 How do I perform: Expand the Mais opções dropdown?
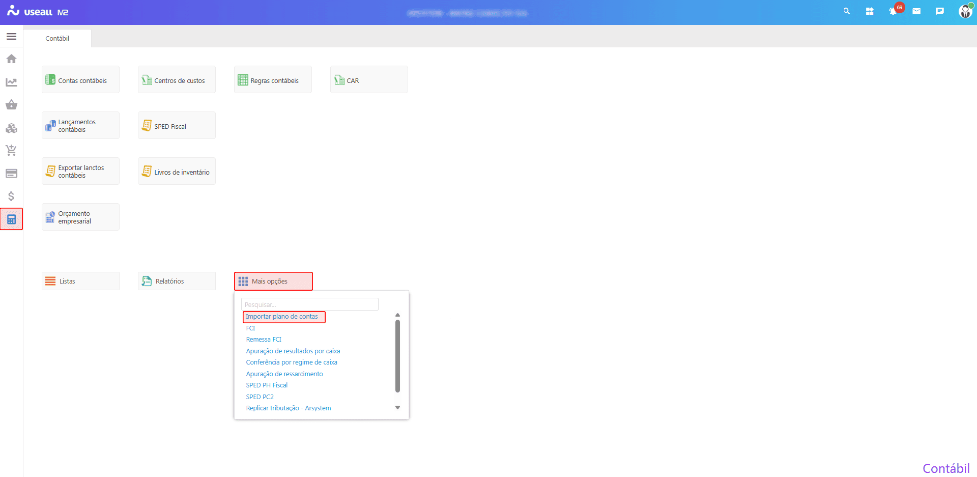pos(273,282)
